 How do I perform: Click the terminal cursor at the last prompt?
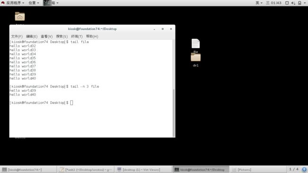72,103
